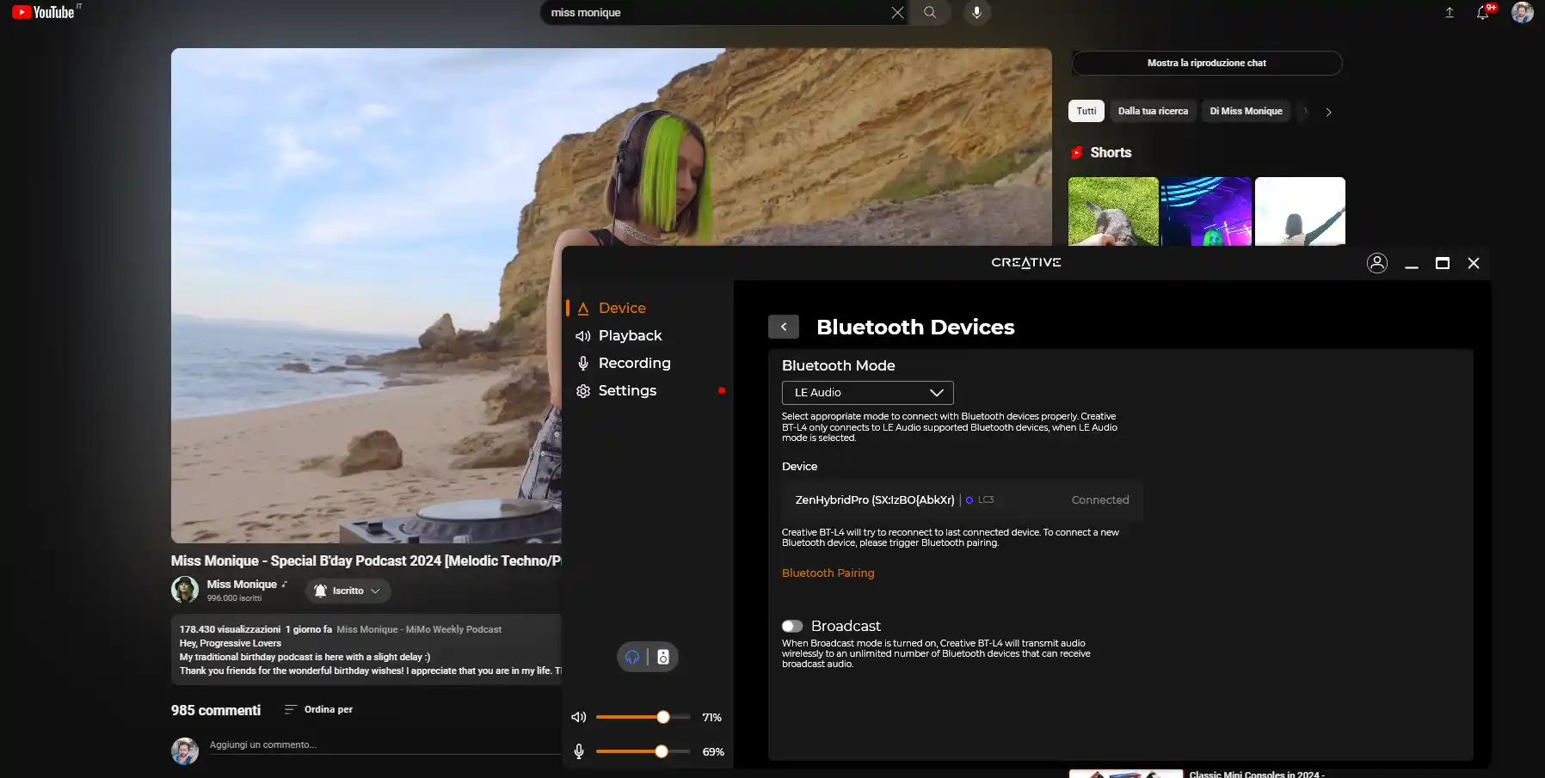Select the ZenHybridPro device row
The image size is (1545, 778).
coord(962,499)
